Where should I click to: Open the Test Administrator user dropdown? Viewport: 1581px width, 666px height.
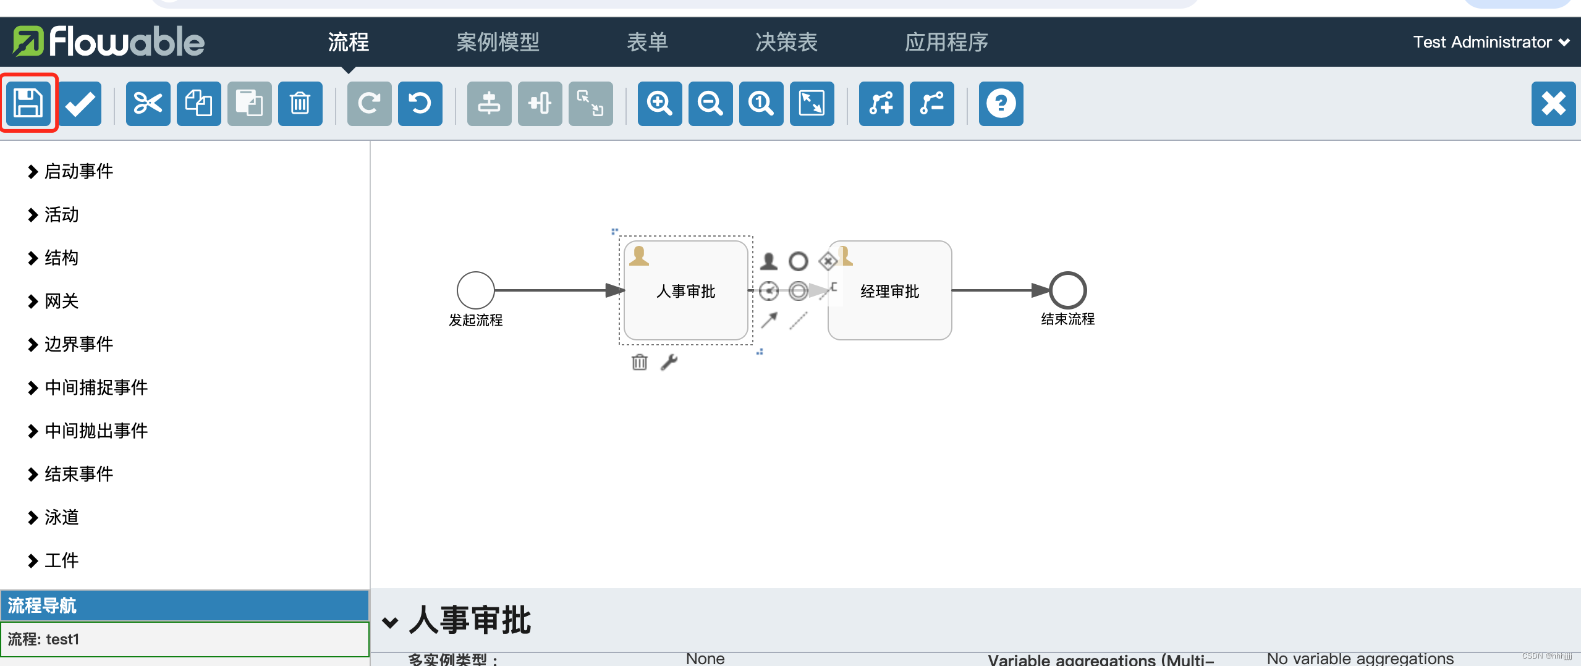[1491, 42]
